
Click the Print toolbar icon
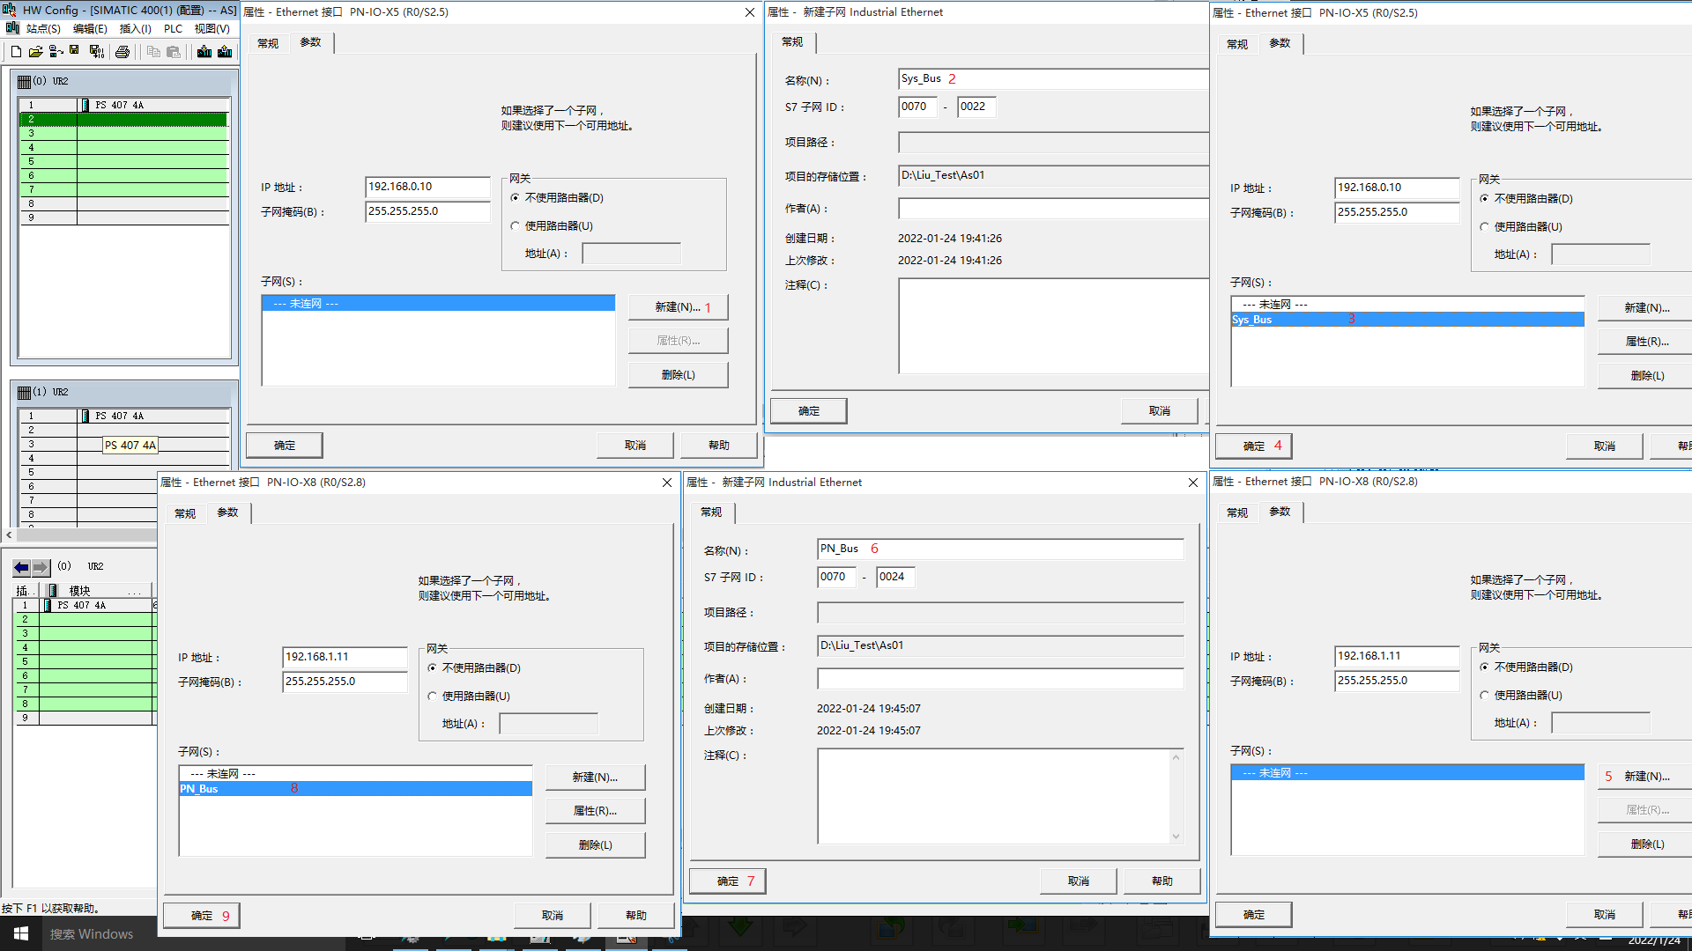coord(122,52)
